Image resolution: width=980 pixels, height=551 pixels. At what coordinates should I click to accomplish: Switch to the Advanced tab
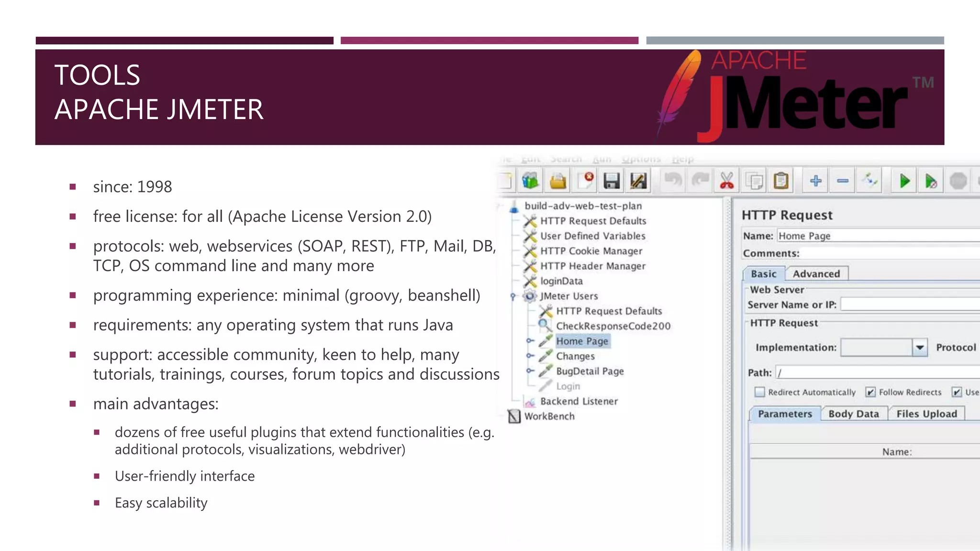(816, 274)
